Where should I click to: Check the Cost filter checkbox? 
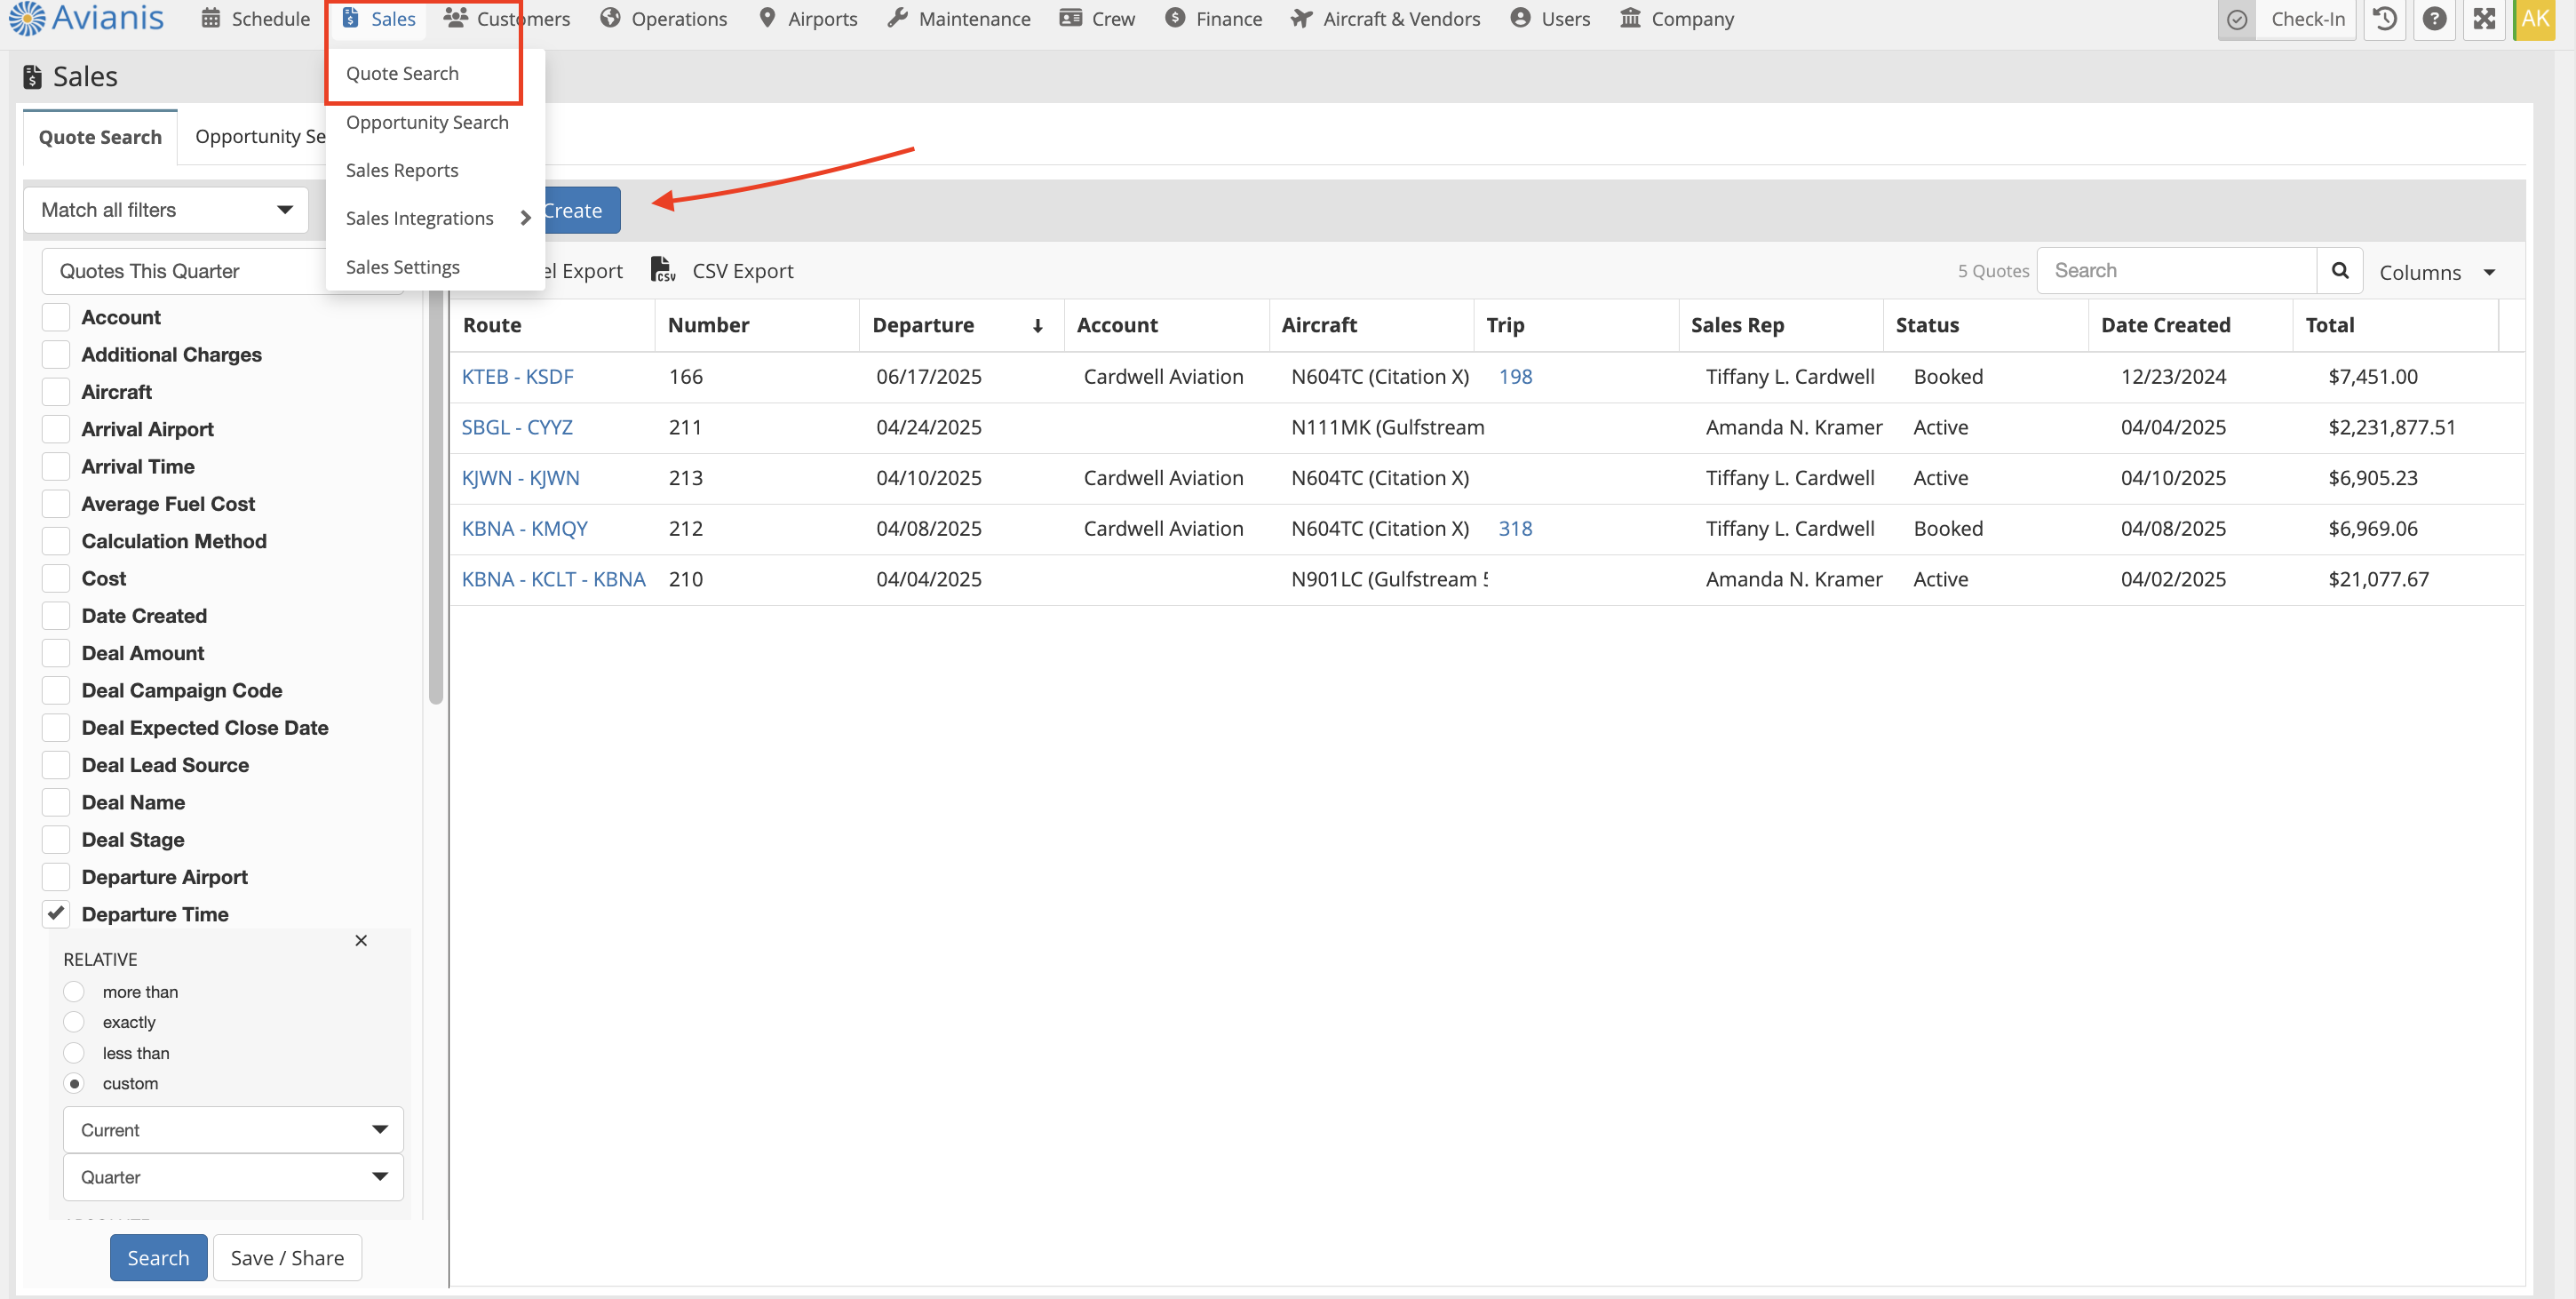point(56,578)
